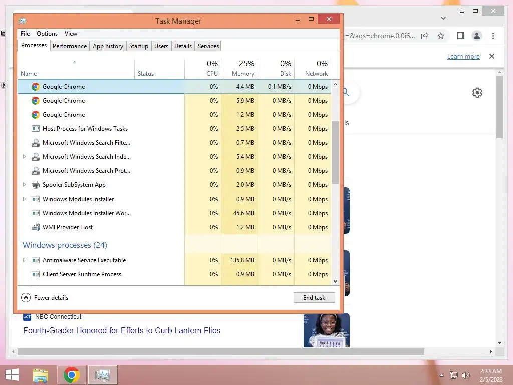Sort by the CPU column header

[203, 69]
